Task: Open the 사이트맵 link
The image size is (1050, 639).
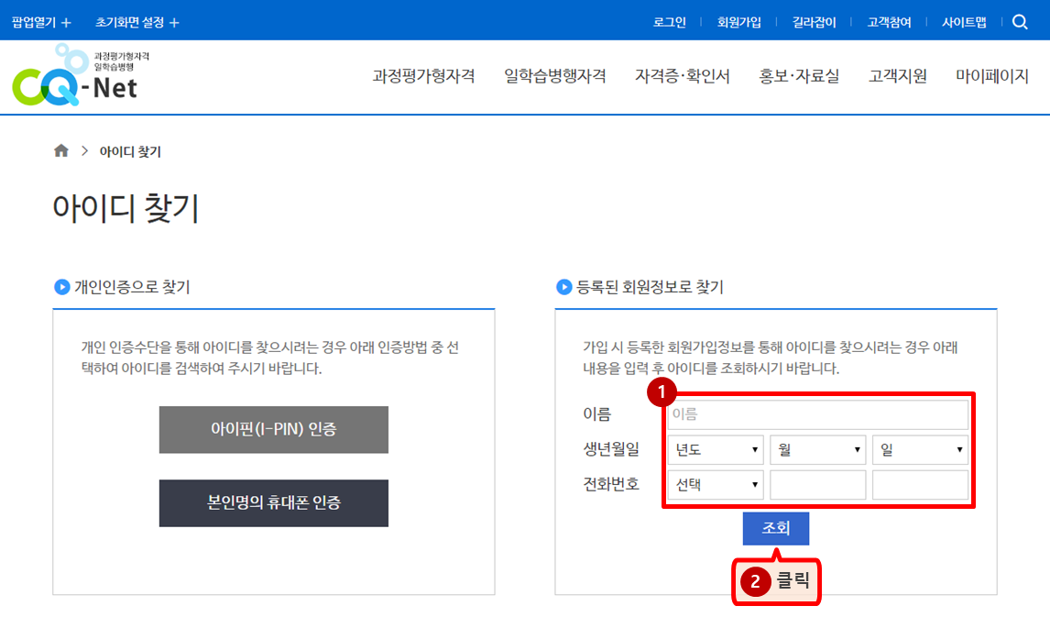Action: [x=964, y=22]
